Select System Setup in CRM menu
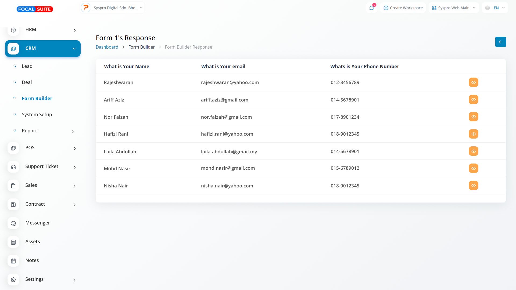516x290 pixels. (x=37, y=115)
